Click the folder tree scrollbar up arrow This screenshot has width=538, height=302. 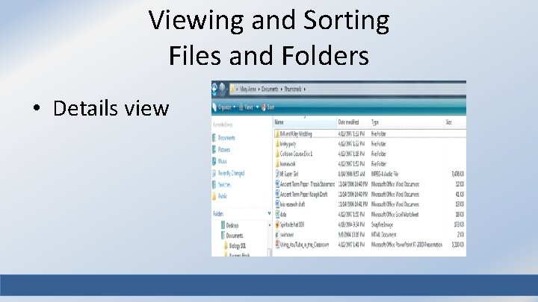[x=269, y=225]
